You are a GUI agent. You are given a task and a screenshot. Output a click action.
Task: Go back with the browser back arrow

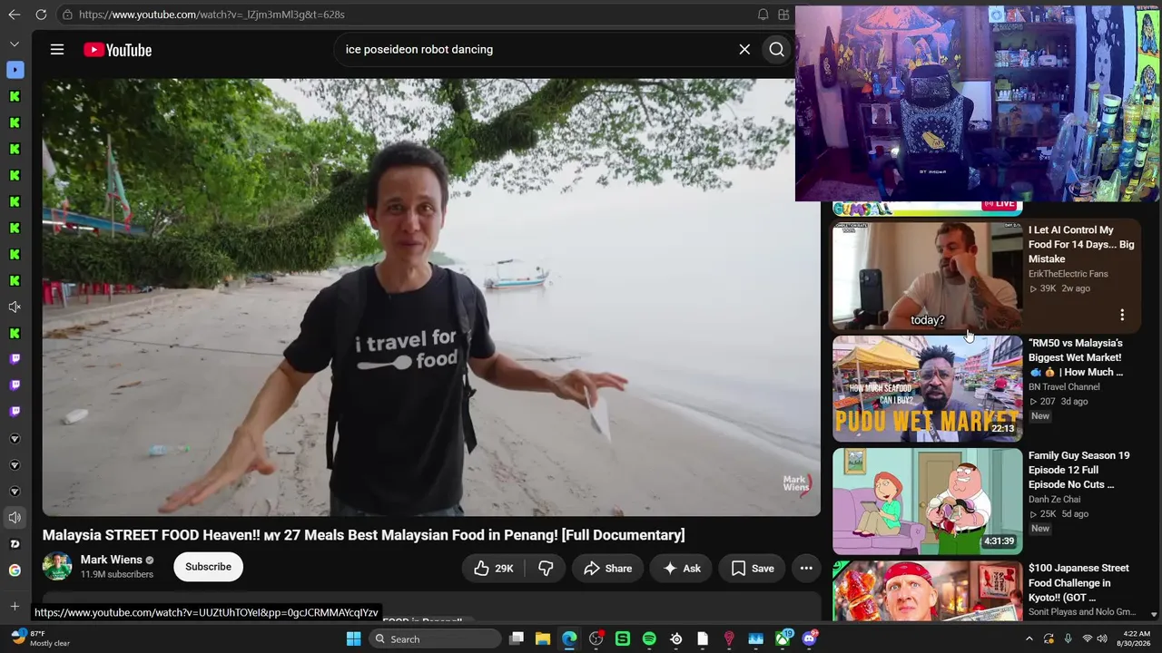(14, 15)
